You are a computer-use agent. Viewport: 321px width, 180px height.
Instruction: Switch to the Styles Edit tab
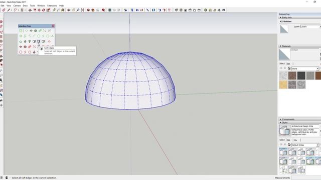point(288,140)
